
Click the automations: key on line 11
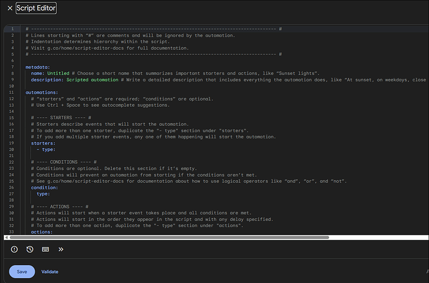[x=42, y=92]
